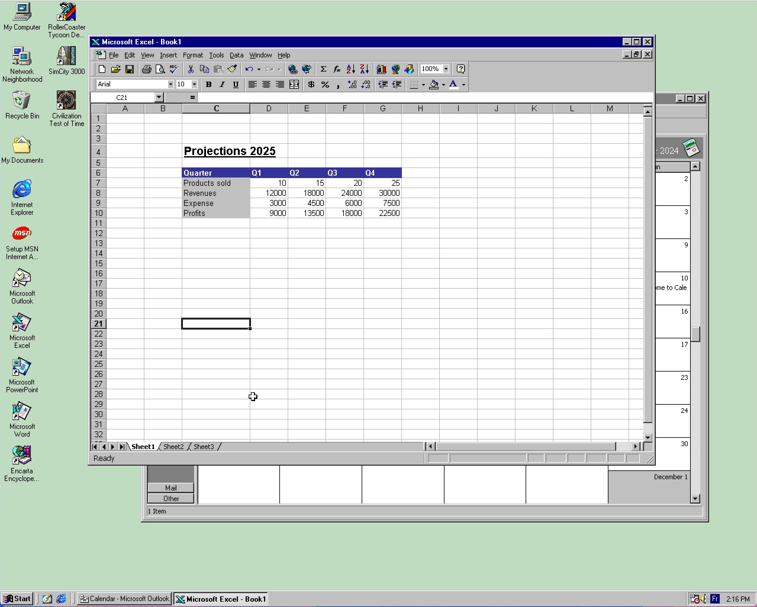This screenshot has width=757, height=607.
Task: Open Print Preview from the toolbar
Action: (x=160, y=69)
